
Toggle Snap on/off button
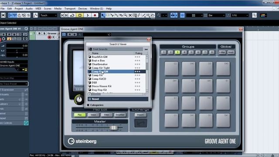click(x=182, y=15)
